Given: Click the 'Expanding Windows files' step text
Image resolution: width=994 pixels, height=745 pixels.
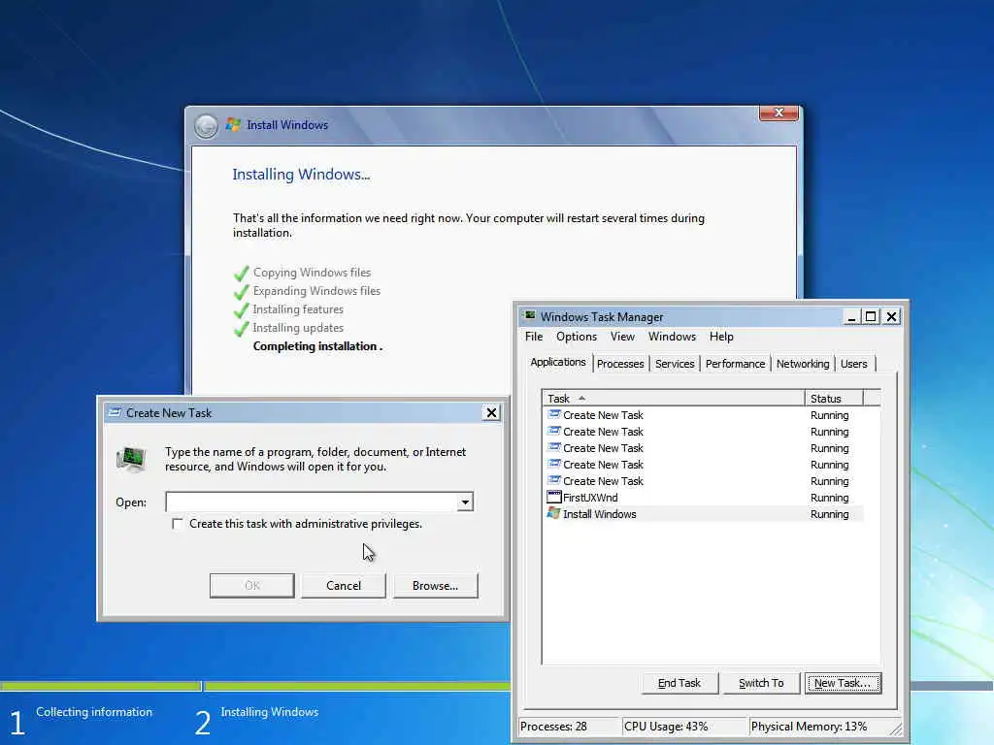Looking at the screenshot, I should click(316, 291).
